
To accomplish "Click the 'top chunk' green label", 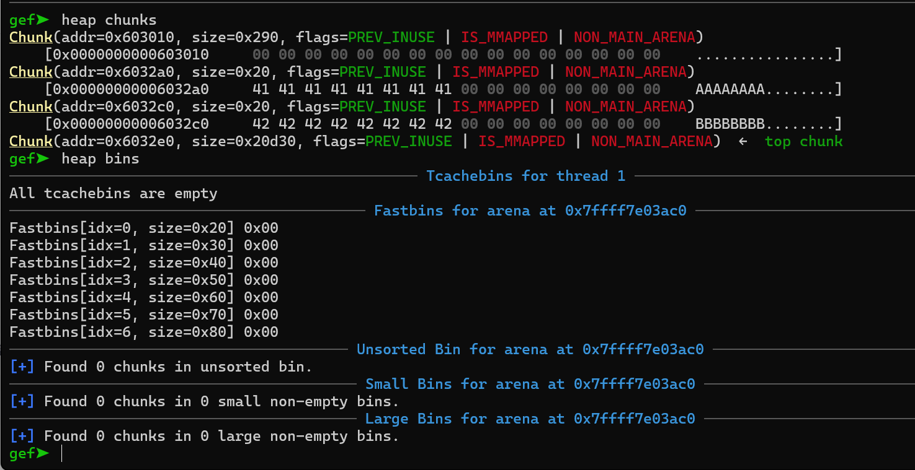I will coord(803,141).
